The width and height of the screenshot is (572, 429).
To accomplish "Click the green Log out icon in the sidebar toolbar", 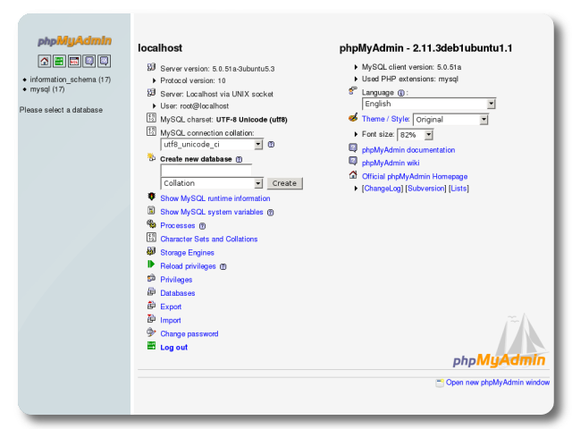I will point(59,61).
